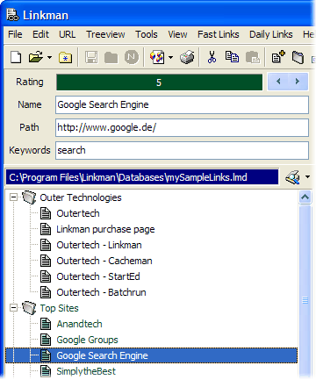Viewport: 316px width, 380px height.
Task: Open the URL menu
Action: coord(68,34)
